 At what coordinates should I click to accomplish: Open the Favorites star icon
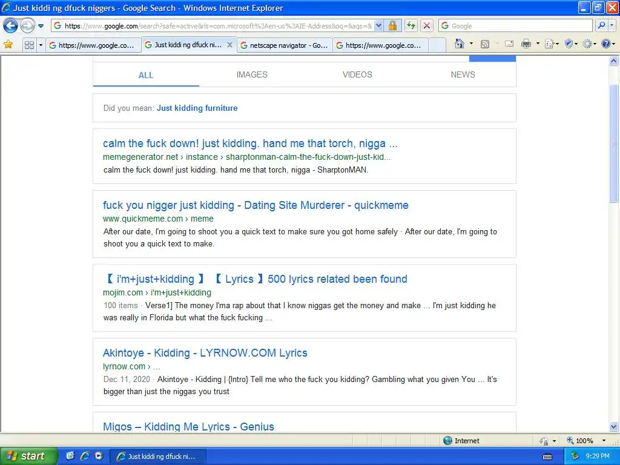click(x=8, y=44)
